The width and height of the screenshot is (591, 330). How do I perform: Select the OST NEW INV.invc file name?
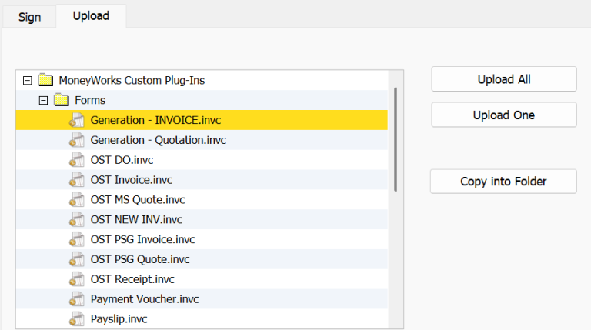click(x=136, y=220)
